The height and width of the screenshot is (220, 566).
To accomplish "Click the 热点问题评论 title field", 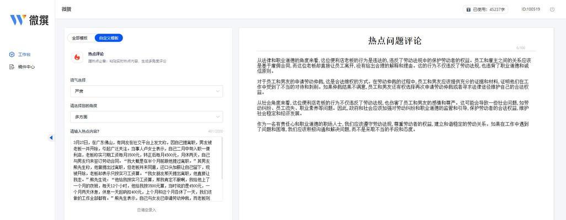I will (394, 41).
